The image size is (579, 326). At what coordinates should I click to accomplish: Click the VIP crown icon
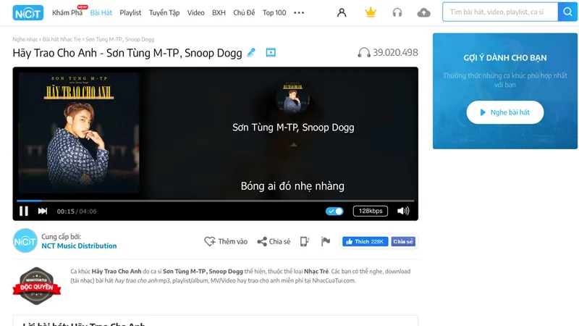[x=371, y=12]
